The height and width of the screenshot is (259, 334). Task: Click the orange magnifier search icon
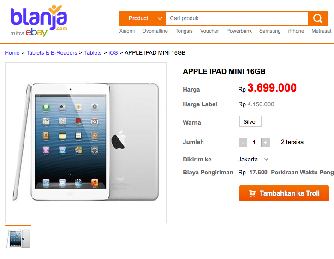[x=317, y=18]
